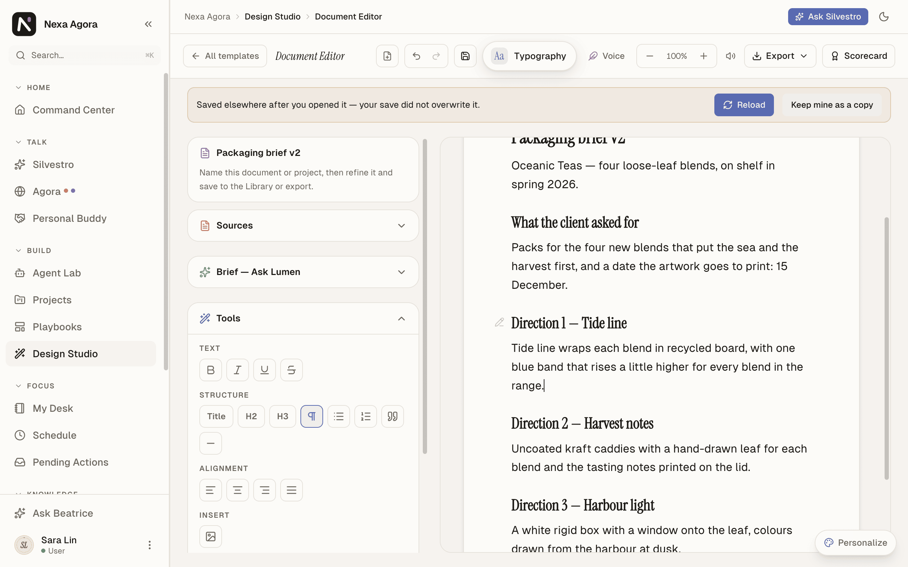Collapse the sidebar with double-chevron icon
Screen dimensions: 908x567
pos(148,24)
